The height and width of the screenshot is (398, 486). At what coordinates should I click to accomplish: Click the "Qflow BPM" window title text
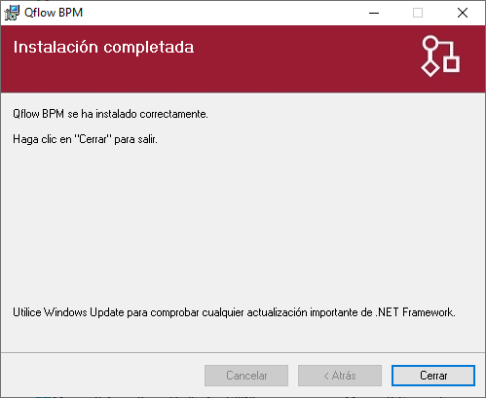[x=54, y=13]
